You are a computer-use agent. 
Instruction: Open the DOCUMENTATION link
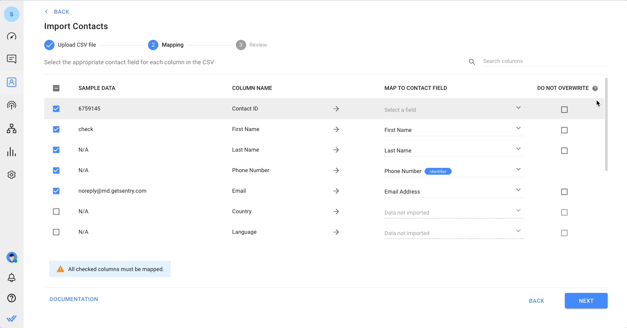tap(74, 299)
